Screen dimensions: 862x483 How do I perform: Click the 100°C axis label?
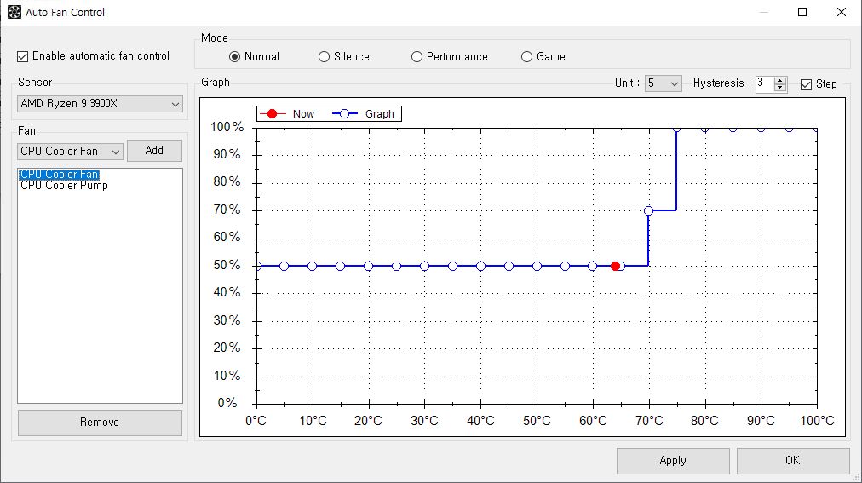pos(817,421)
